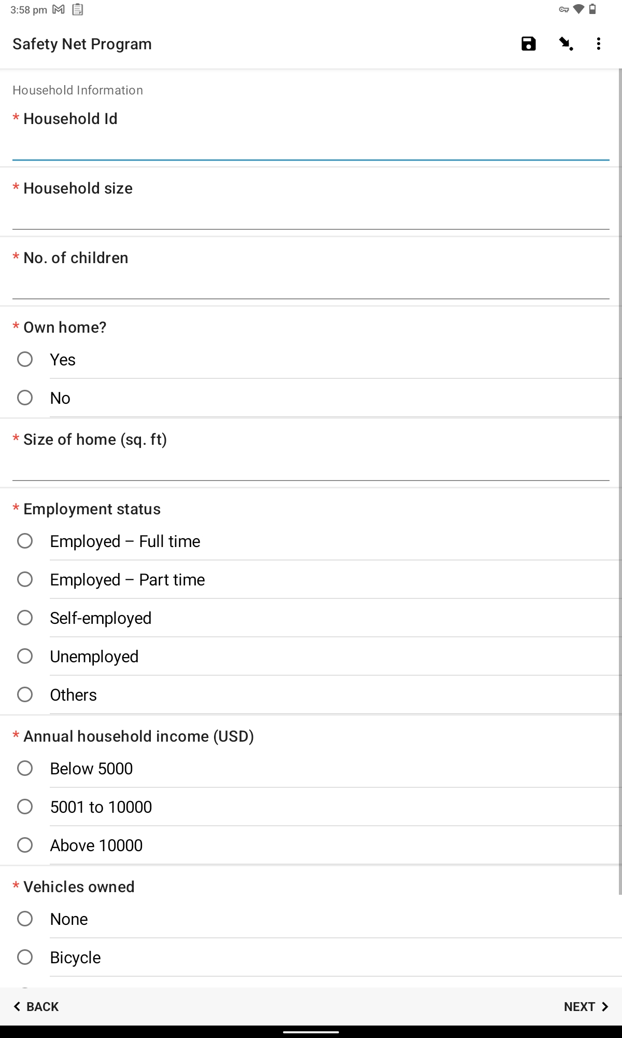Tap the battery status icon

[x=592, y=10]
